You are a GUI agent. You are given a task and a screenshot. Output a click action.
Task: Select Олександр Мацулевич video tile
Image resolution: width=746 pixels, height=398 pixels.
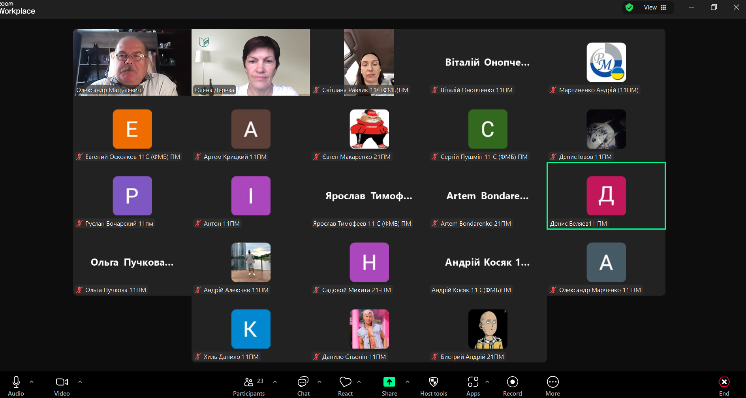[x=132, y=62]
